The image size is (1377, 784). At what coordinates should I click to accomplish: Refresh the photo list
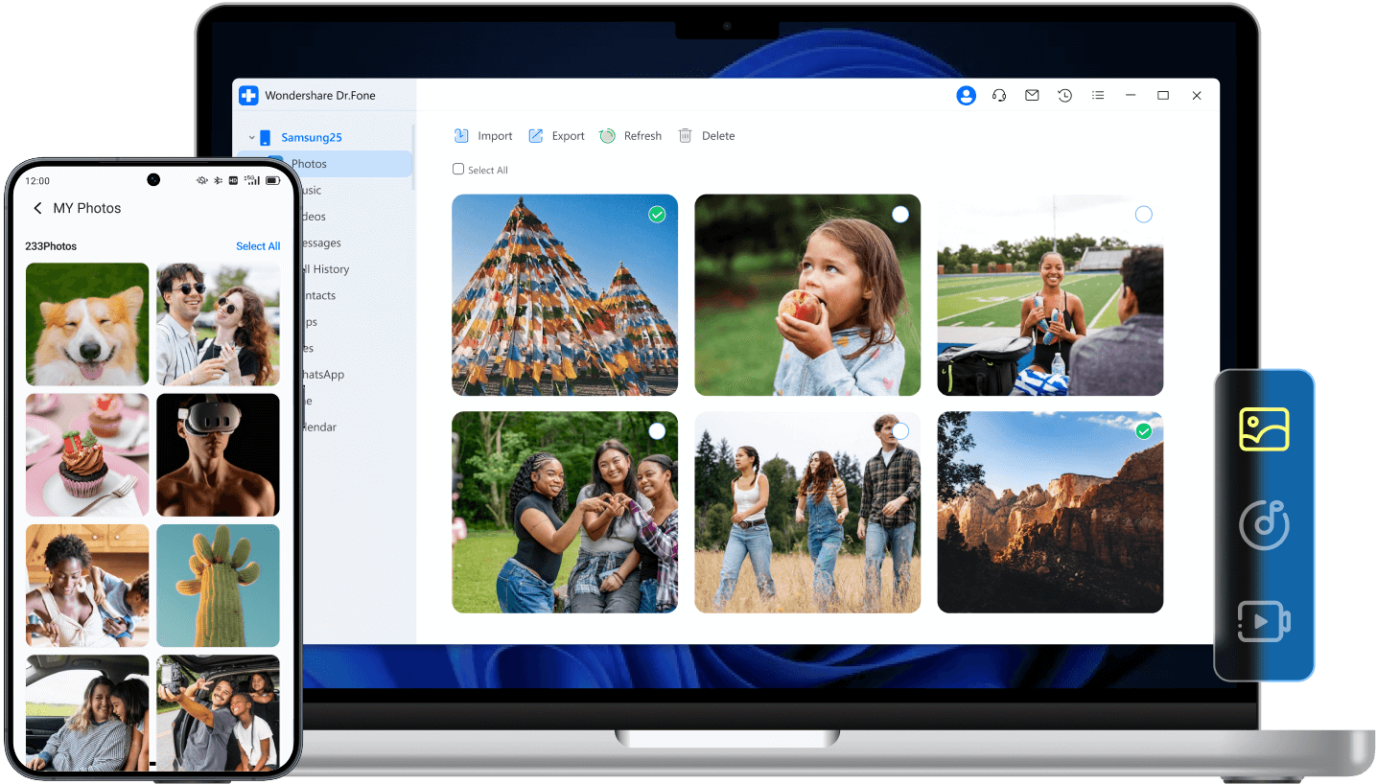pos(631,136)
